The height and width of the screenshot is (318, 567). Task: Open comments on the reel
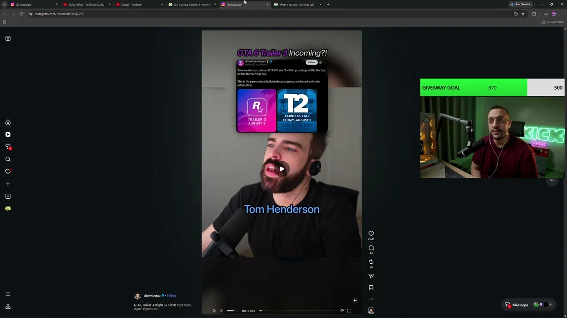[371, 248]
